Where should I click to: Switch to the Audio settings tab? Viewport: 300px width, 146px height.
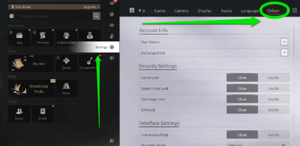pyautogui.click(x=227, y=11)
